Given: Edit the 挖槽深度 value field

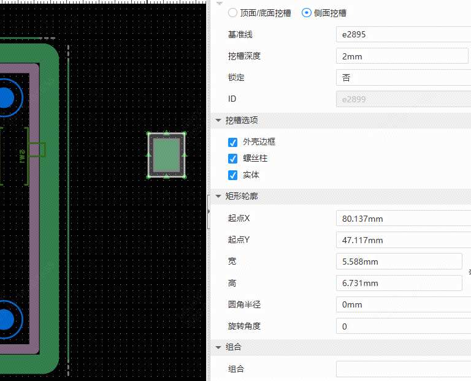Looking at the screenshot, I should (x=403, y=56).
